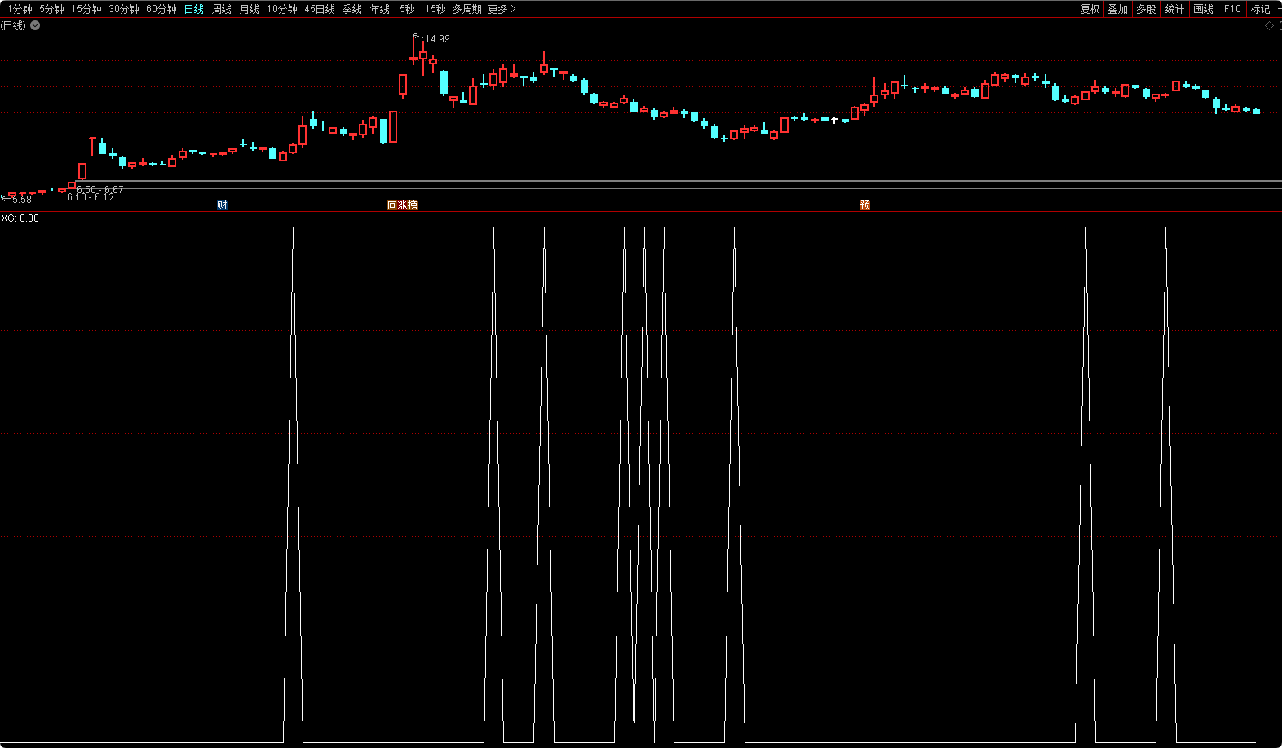Switch to the 周线 weekly tab

[x=221, y=9]
